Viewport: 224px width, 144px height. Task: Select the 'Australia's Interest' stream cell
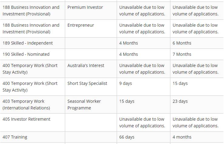91,69
